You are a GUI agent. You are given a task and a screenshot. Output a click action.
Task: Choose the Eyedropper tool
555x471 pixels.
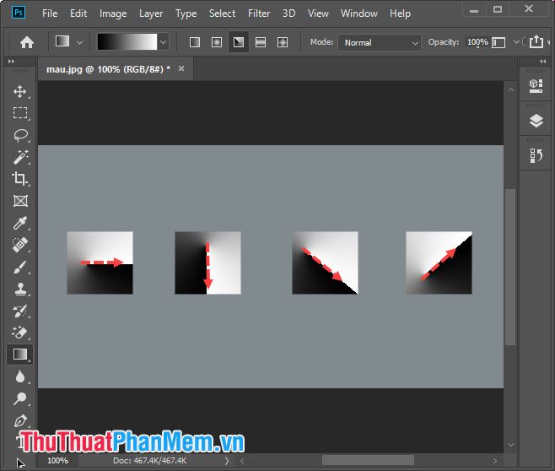click(20, 223)
